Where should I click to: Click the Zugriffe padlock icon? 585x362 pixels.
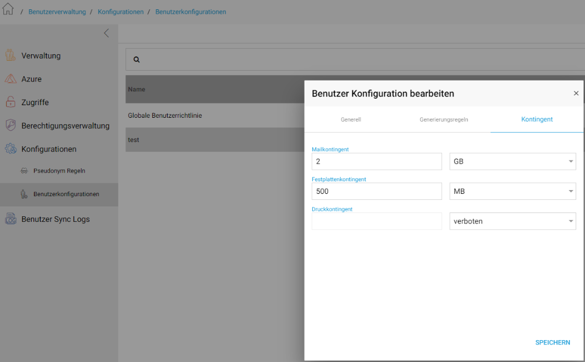10,102
